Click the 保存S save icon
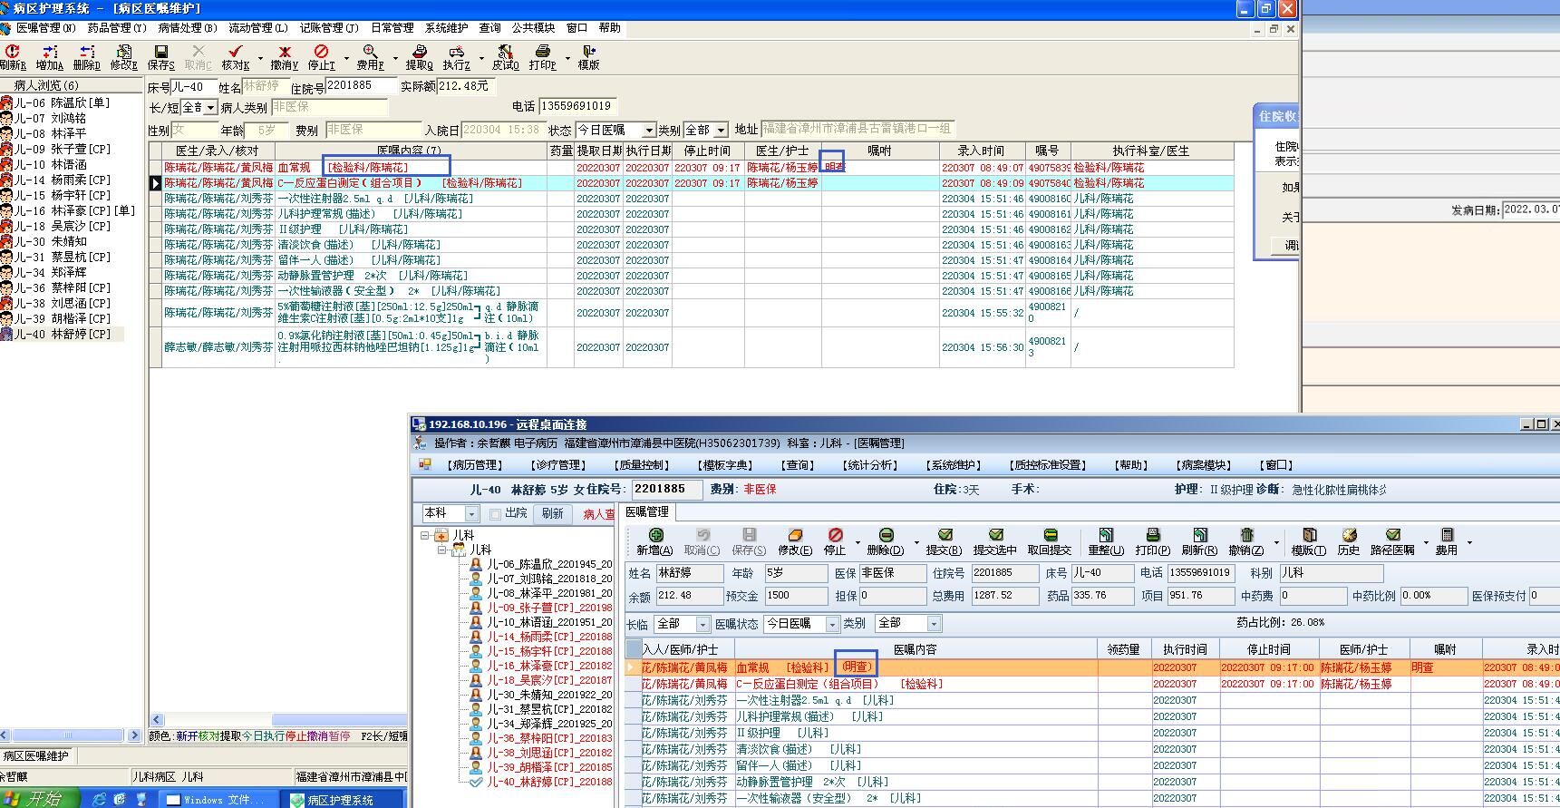This screenshot has width=1560, height=808. 160,52
